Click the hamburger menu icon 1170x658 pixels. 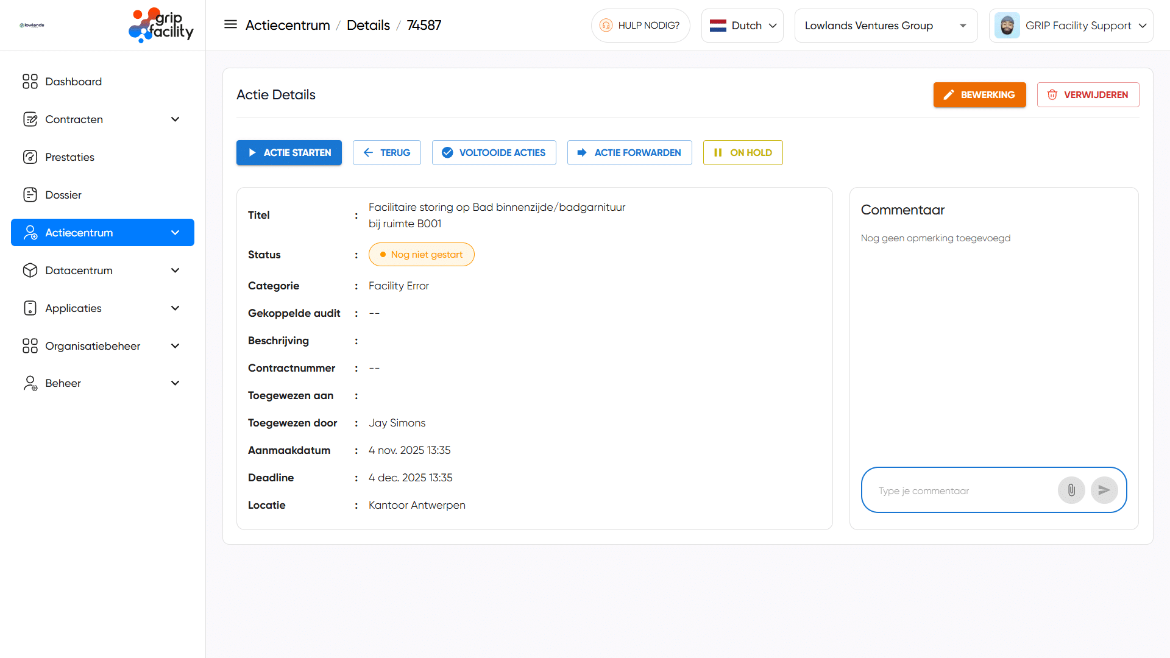(x=230, y=25)
